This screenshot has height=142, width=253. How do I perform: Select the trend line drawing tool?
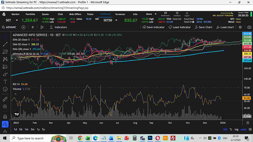pyautogui.click(x=5, y=44)
